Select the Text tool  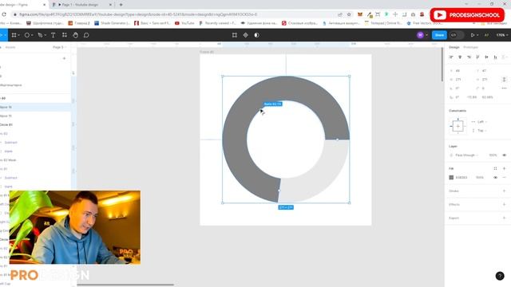coord(53,35)
